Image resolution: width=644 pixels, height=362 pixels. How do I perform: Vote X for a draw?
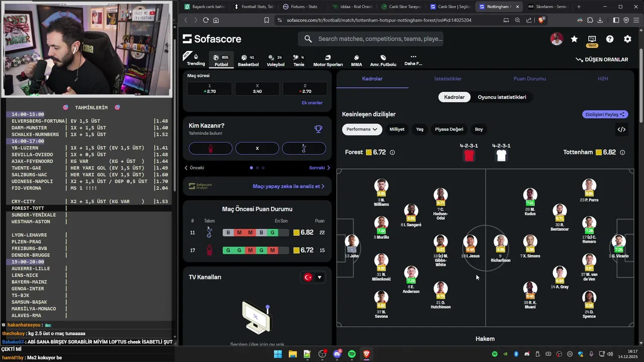coord(257,148)
